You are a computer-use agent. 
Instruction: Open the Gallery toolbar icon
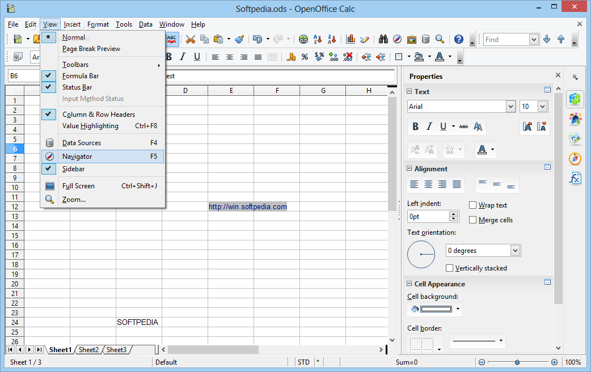click(412, 39)
